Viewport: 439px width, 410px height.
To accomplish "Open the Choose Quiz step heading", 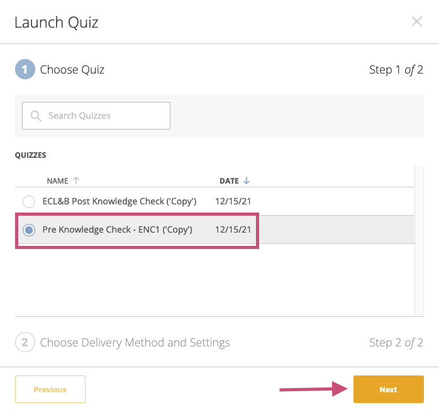I will [72, 69].
